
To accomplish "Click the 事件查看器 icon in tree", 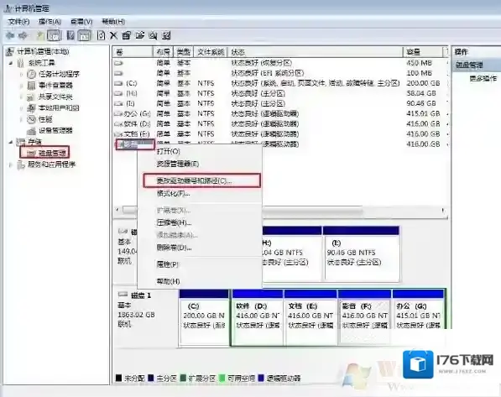I will click(x=31, y=86).
